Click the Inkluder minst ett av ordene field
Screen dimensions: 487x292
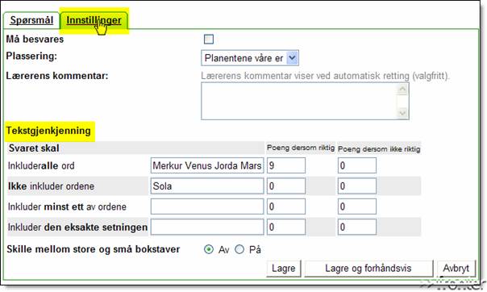coord(207,206)
